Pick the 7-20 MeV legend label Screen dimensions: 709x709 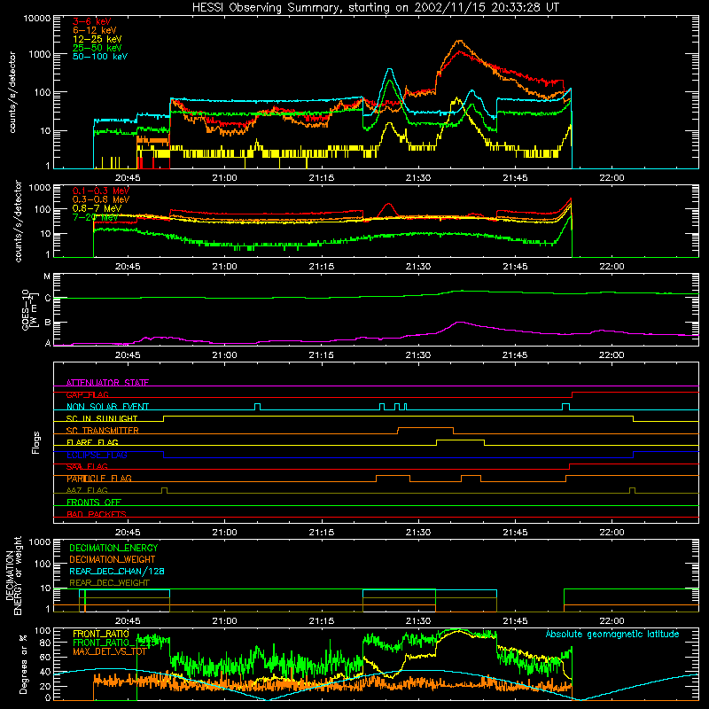pos(96,217)
